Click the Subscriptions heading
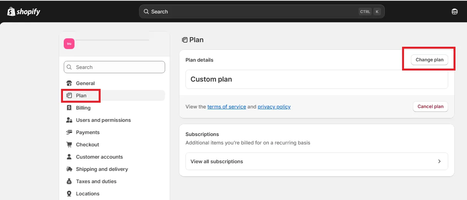This screenshot has height=200, width=467. pos(202,134)
